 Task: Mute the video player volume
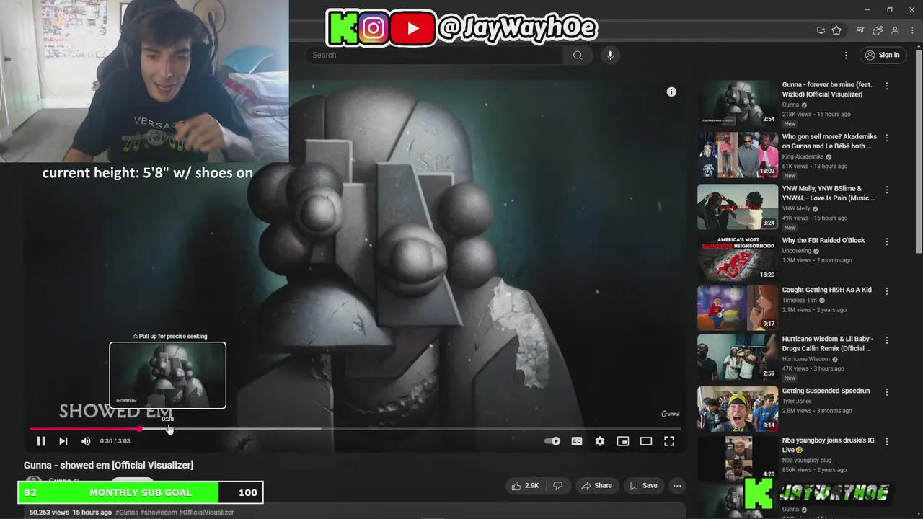click(x=86, y=441)
